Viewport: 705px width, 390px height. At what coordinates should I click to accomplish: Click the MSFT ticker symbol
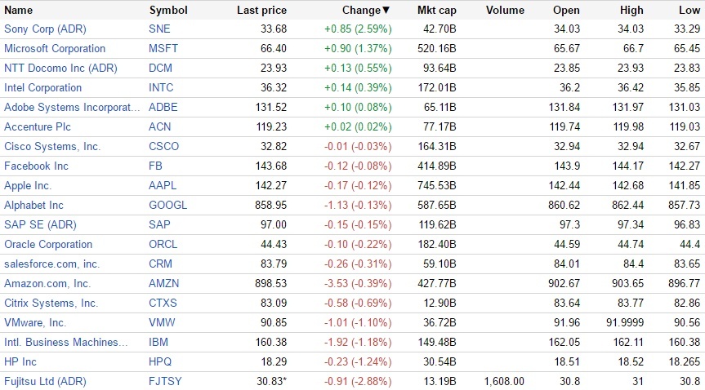point(163,49)
